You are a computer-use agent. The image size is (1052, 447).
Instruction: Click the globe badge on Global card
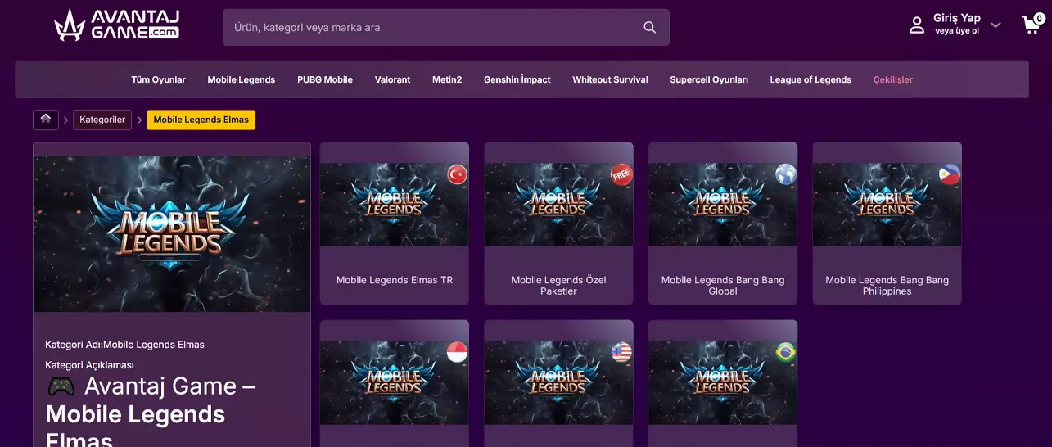coord(786,174)
